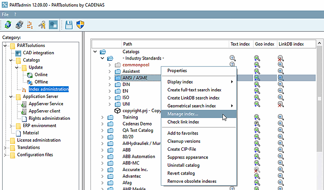Expand the Cadenas Demo catalog

pos(102,124)
